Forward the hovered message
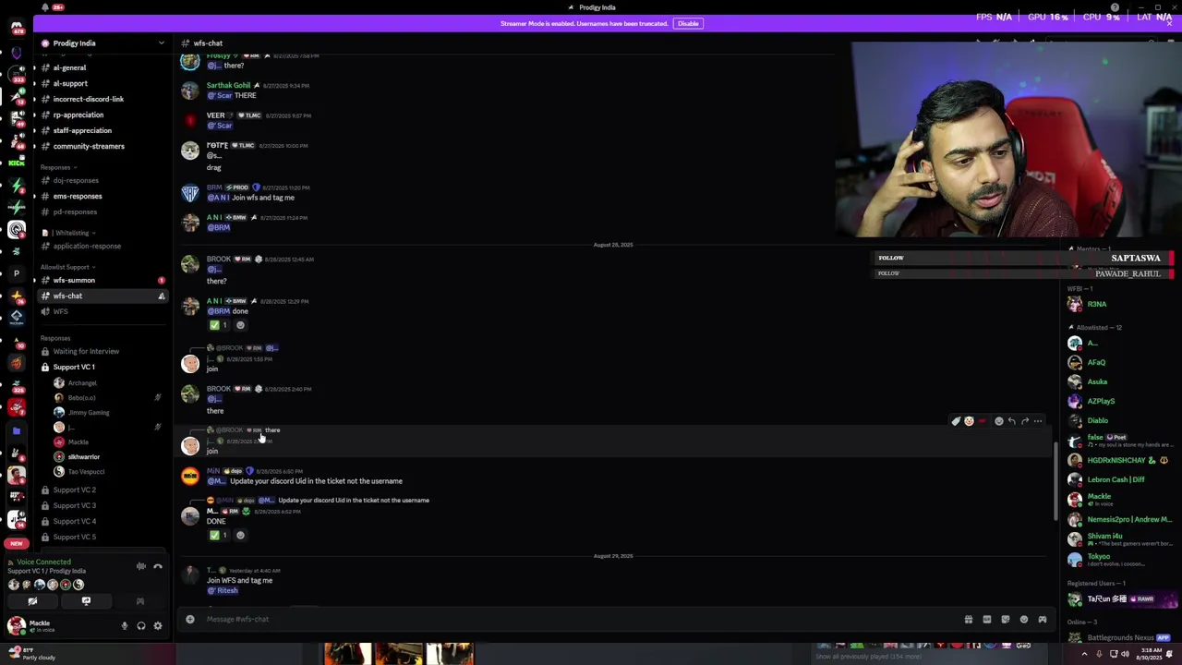This screenshot has height=665, width=1182. pos(1025,421)
